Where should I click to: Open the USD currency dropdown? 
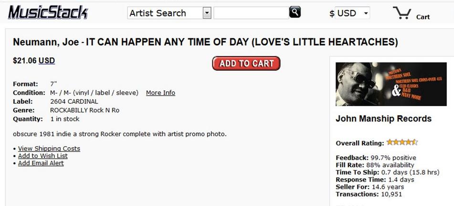[352, 13]
